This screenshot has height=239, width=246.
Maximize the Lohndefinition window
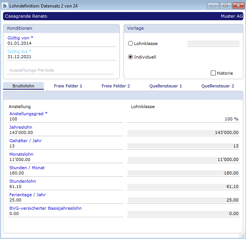coord(225,6)
